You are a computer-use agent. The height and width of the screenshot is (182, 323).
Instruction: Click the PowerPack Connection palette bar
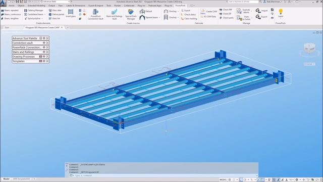[30, 47]
